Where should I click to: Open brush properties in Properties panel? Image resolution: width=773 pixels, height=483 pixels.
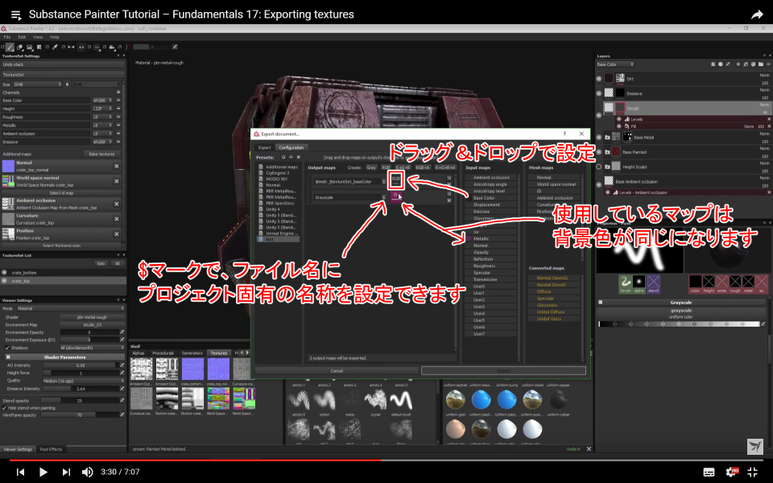[625, 283]
